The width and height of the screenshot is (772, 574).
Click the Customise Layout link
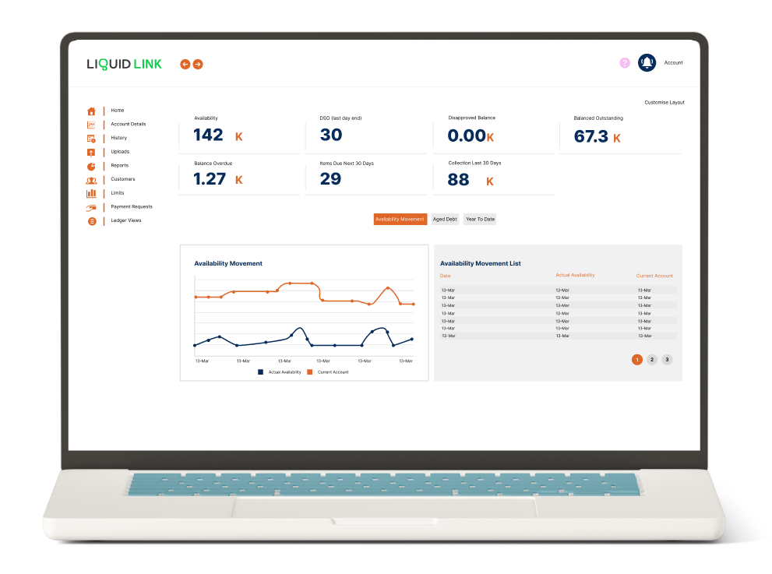[664, 102]
